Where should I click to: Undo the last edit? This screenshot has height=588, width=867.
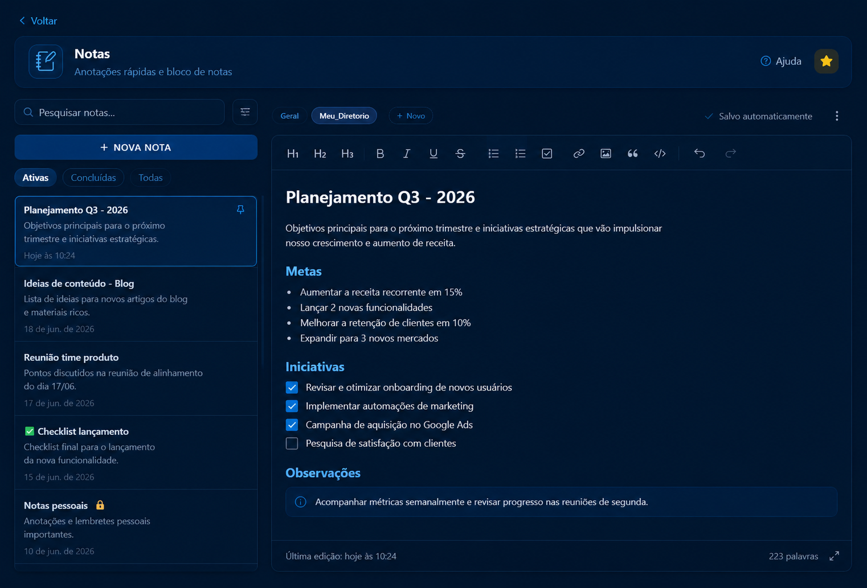point(700,153)
